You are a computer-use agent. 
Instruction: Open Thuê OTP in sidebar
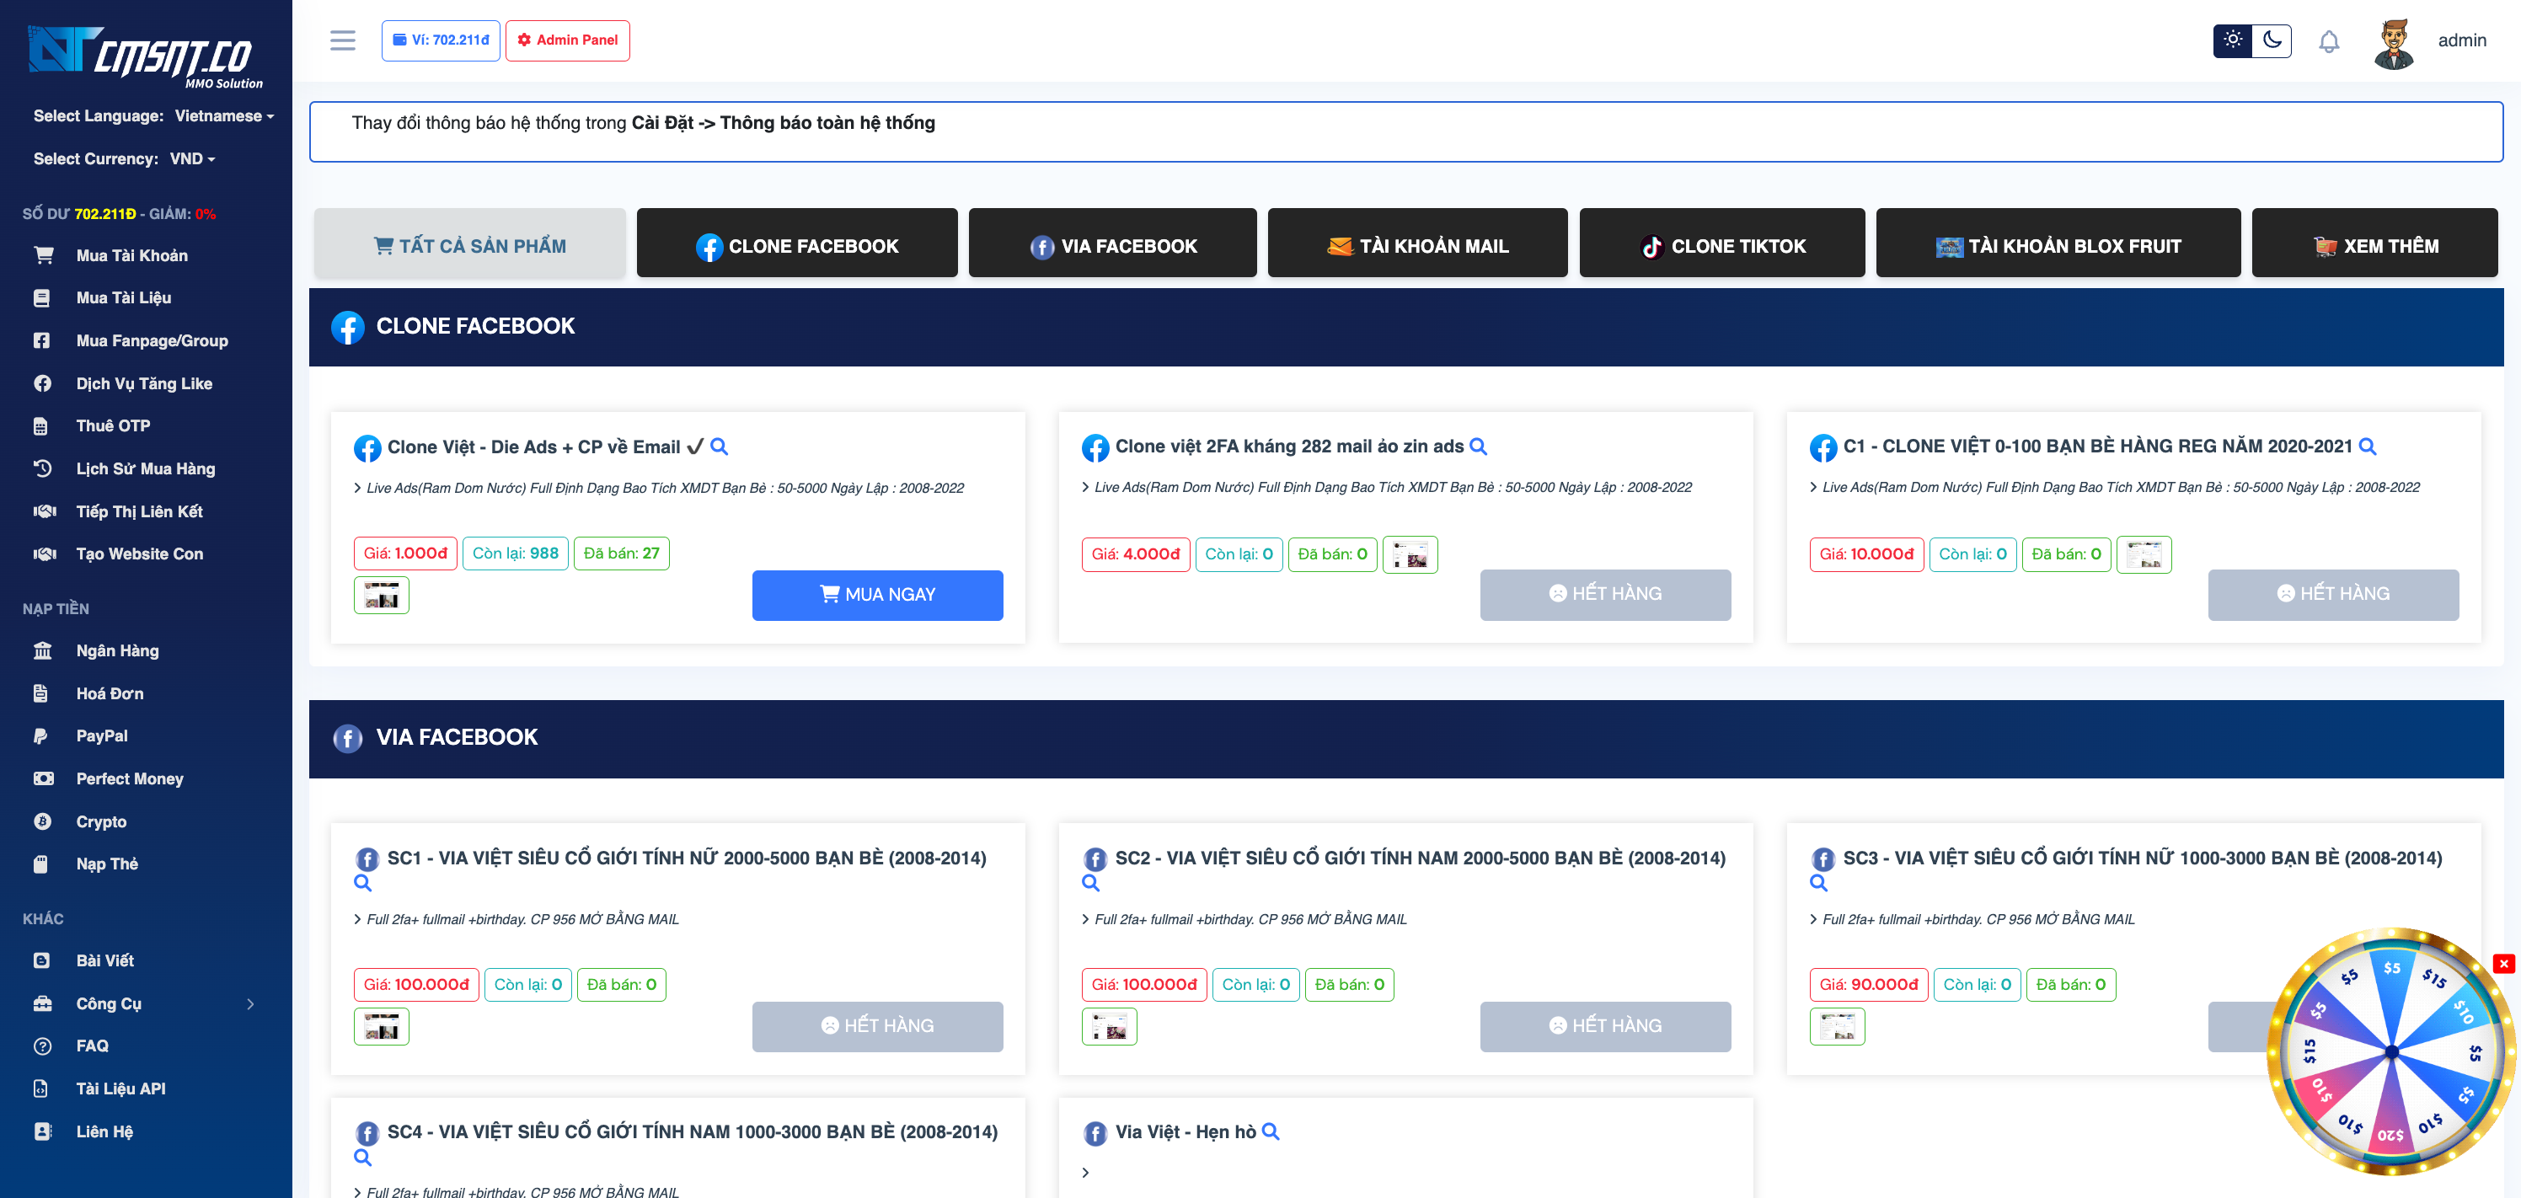tap(114, 425)
